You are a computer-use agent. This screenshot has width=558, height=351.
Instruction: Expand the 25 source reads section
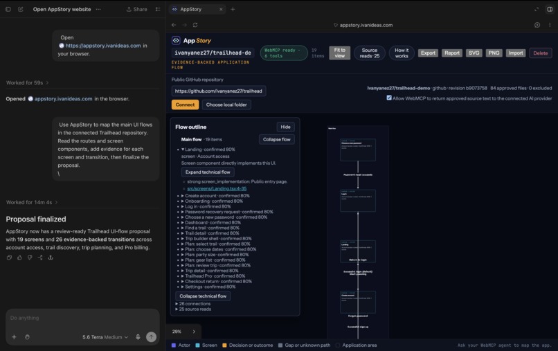pos(193,309)
